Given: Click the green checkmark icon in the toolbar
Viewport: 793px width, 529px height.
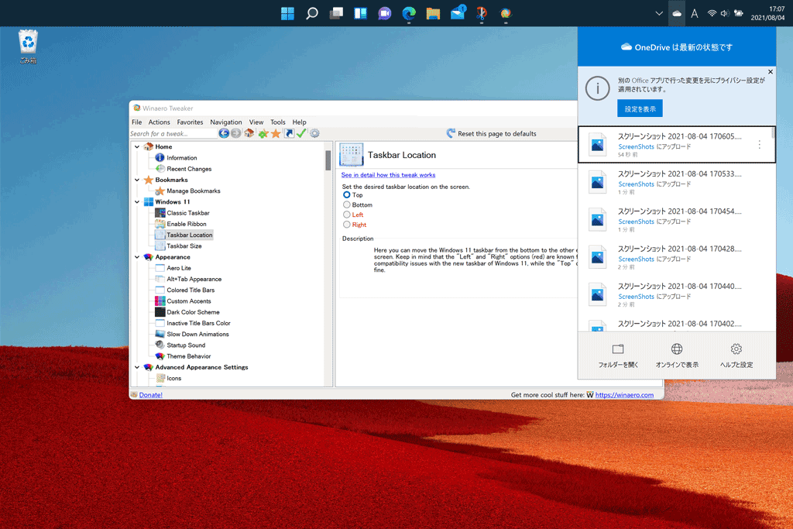Looking at the screenshot, I should [300, 133].
